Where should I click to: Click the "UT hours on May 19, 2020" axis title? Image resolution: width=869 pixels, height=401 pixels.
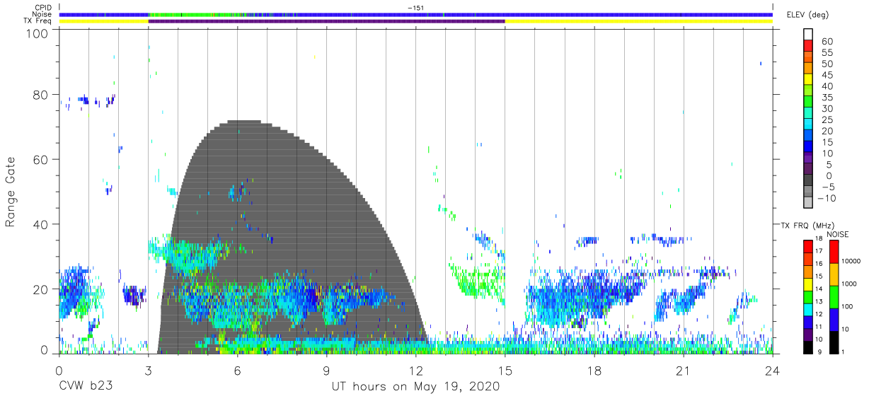tap(416, 387)
